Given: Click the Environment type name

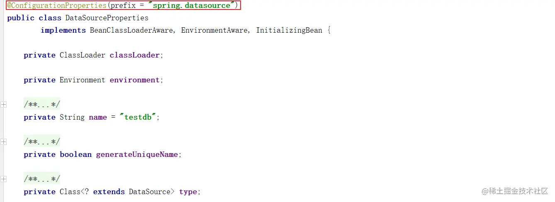Looking at the screenshot, I should pos(83,80).
